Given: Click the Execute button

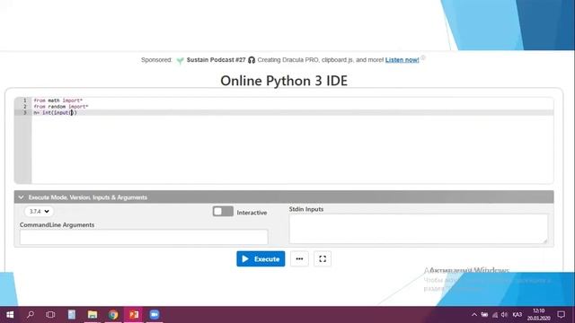Looking at the screenshot, I should coord(261,259).
